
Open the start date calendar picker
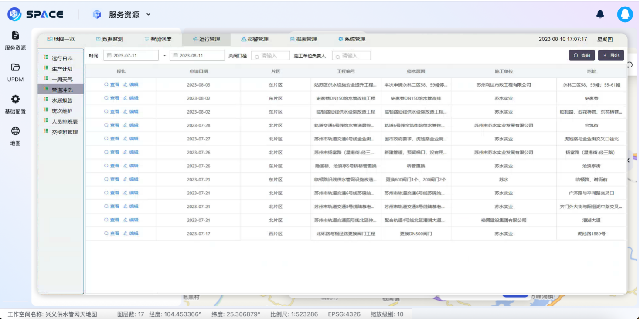[109, 55]
